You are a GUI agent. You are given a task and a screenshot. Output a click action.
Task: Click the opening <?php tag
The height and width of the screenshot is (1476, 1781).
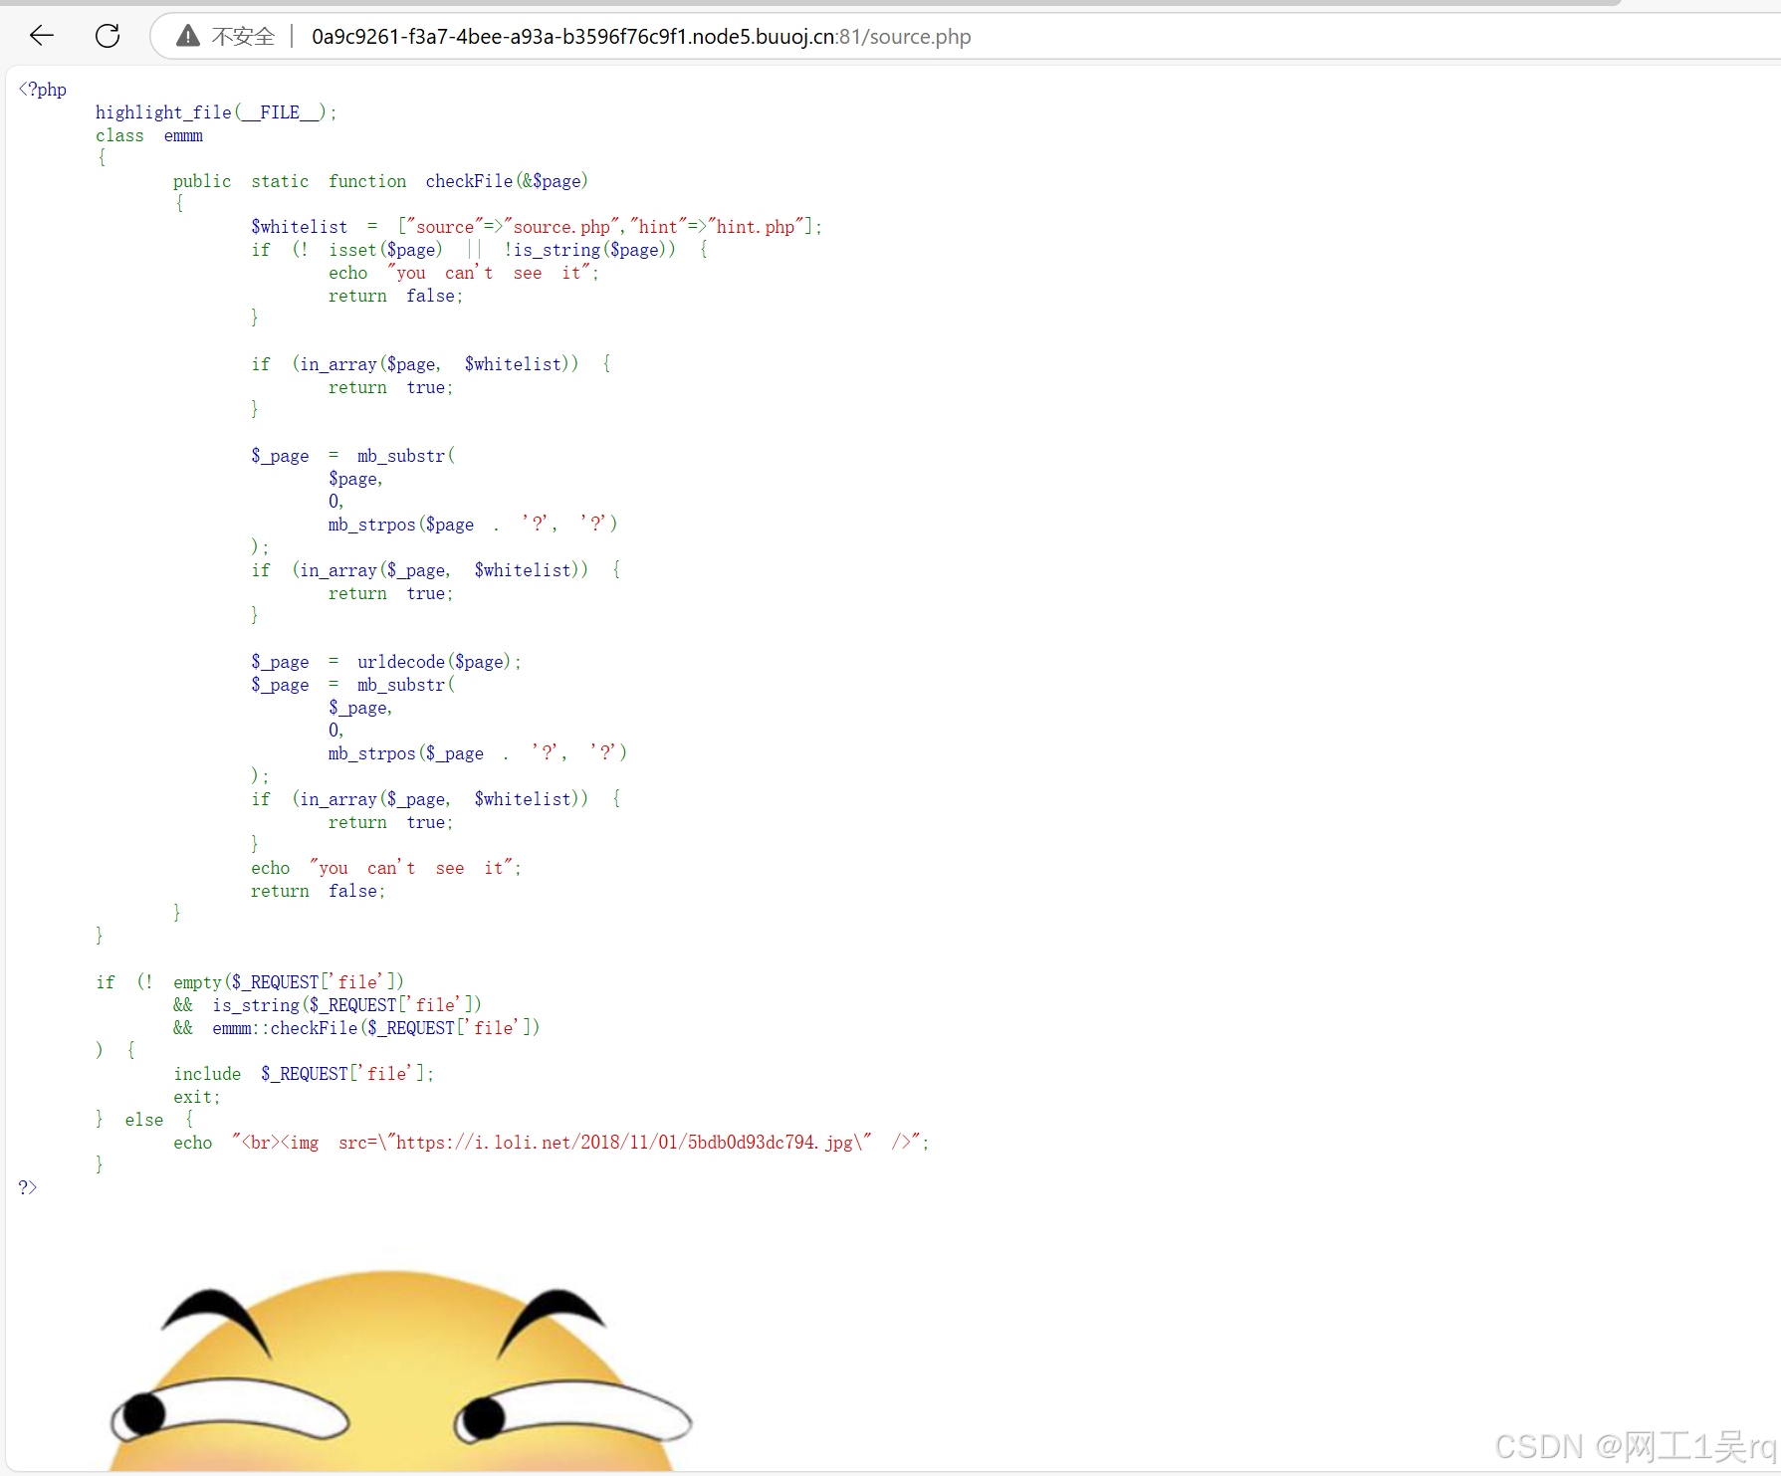click(x=42, y=90)
